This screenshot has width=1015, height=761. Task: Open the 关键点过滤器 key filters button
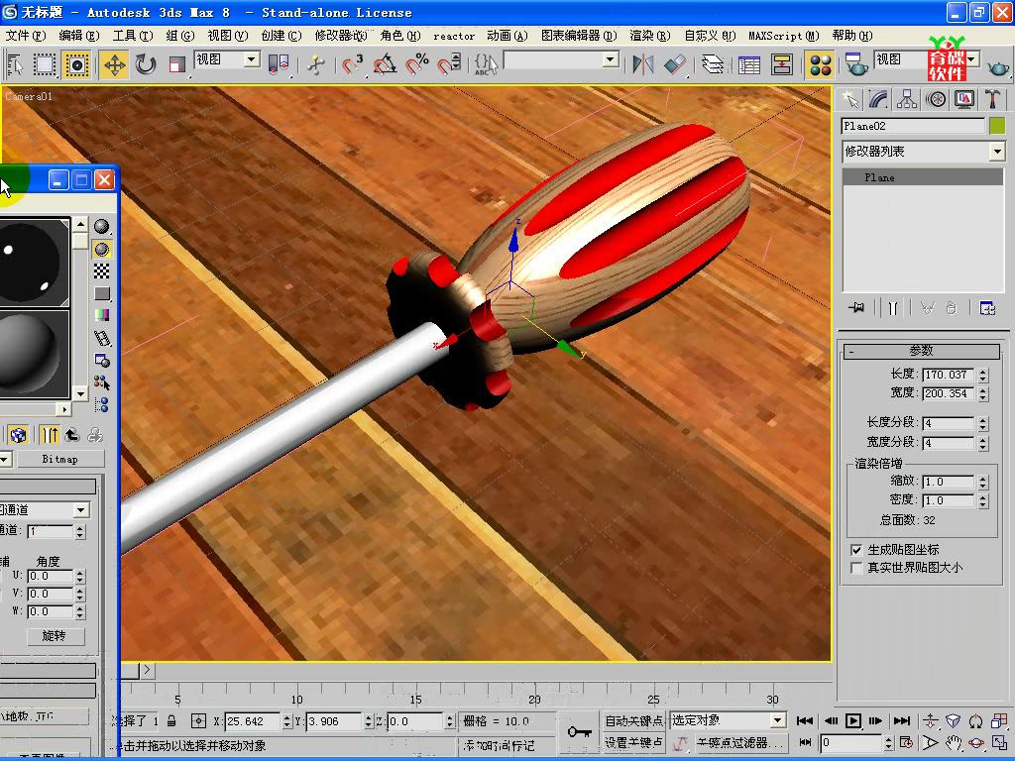pos(741,743)
